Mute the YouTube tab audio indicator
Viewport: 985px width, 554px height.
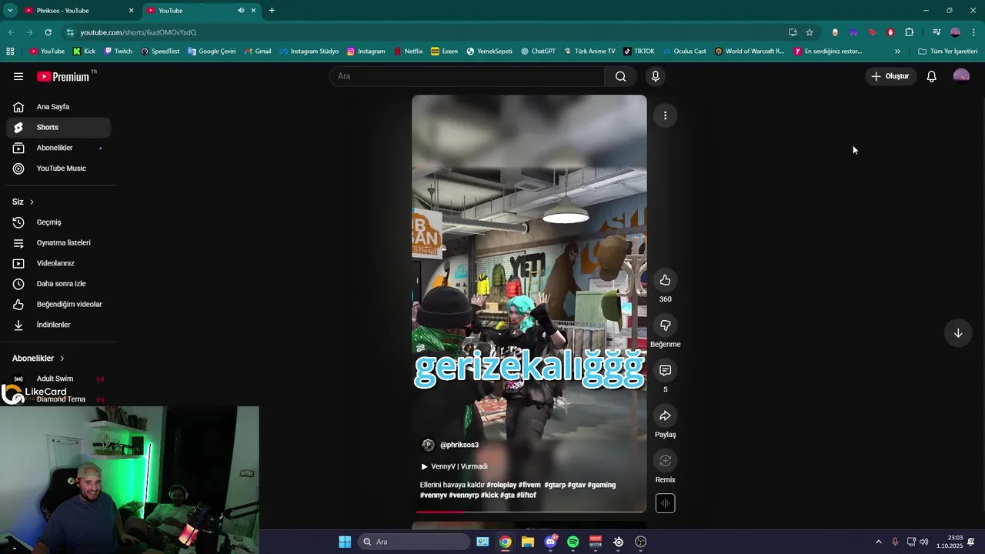click(x=241, y=11)
